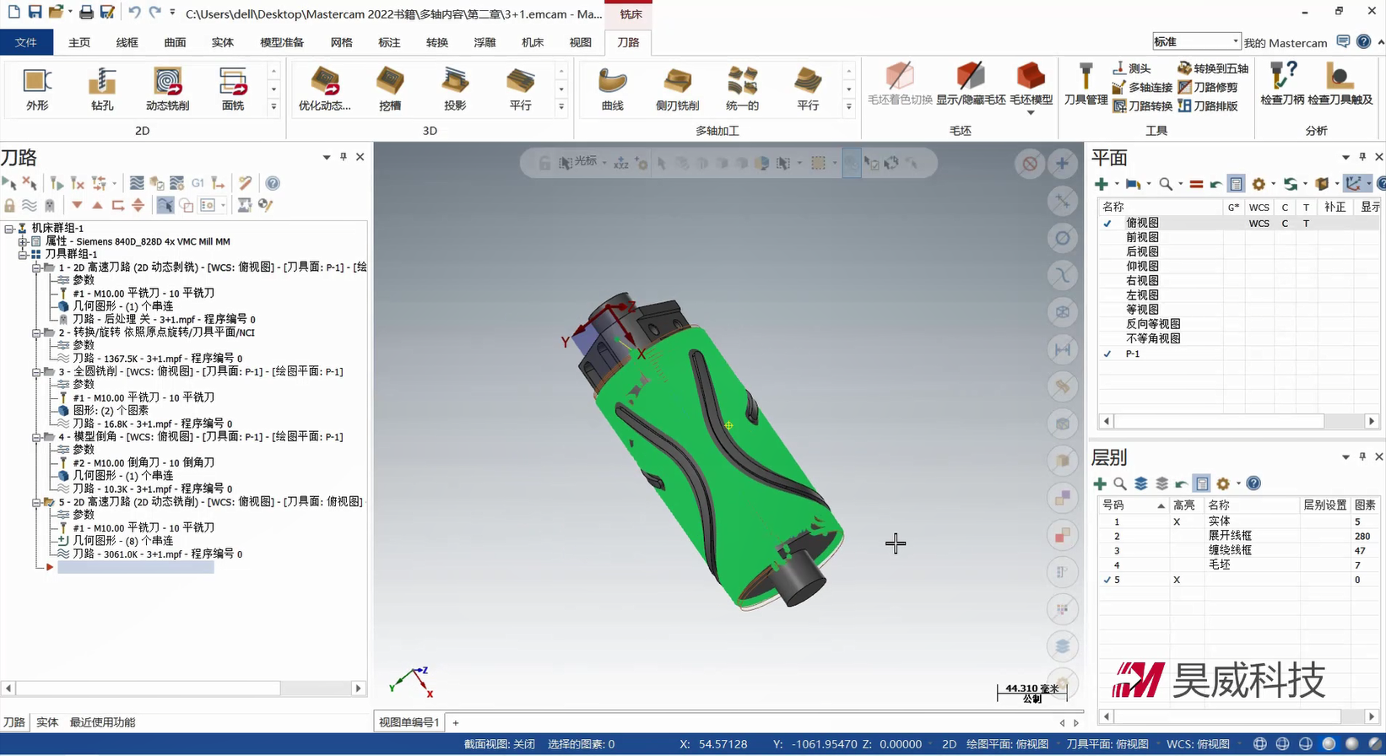This screenshot has width=1386, height=756.
Task: Select the 外形 contour toolpath icon
Action: tap(37, 89)
